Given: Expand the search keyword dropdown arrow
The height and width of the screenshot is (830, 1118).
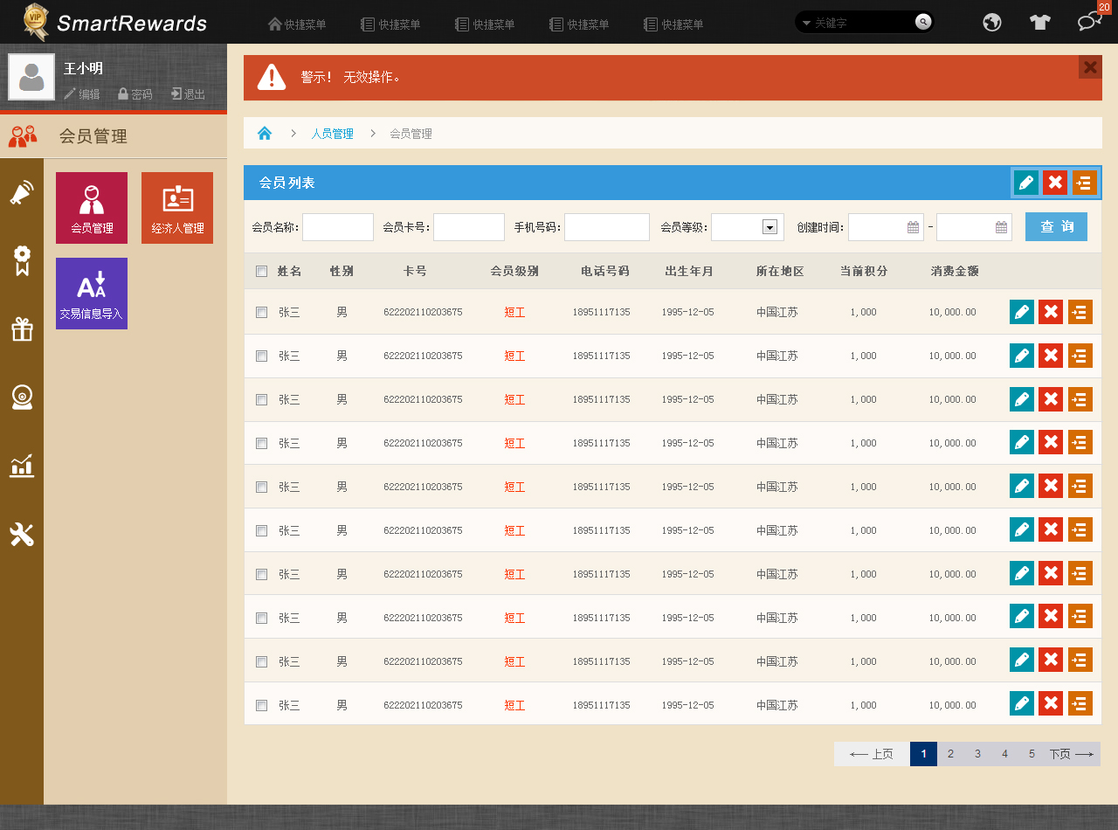Looking at the screenshot, I should point(806,23).
